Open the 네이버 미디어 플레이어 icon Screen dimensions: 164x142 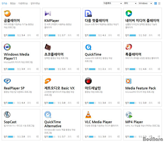(129, 13)
